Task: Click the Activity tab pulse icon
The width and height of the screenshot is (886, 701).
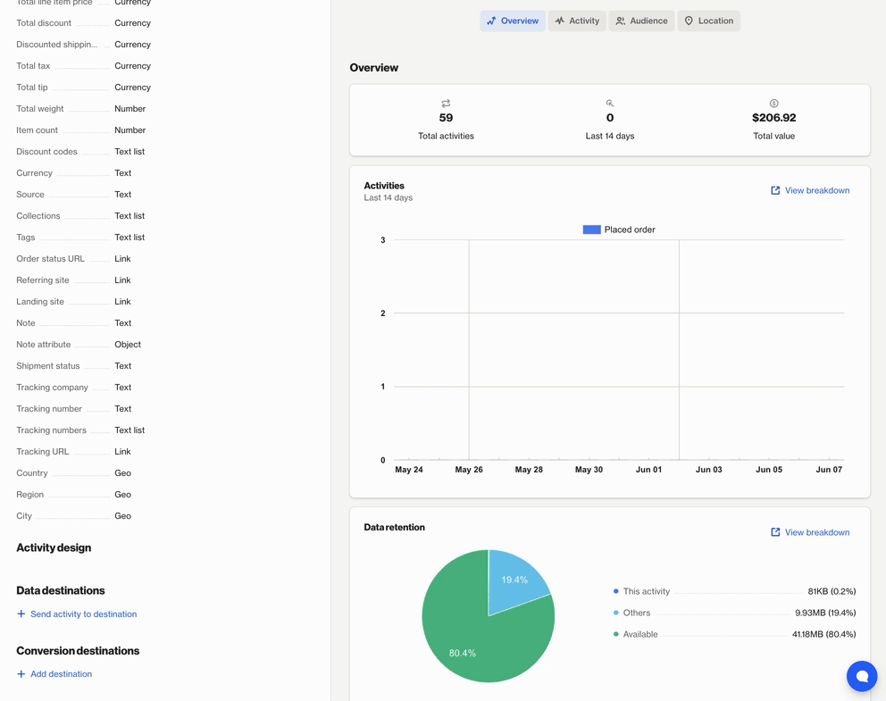Action: point(559,21)
